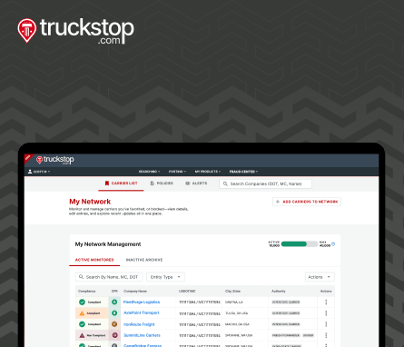Click the Company Name column header
The width and height of the screenshot is (404, 347).
(135, 292)
